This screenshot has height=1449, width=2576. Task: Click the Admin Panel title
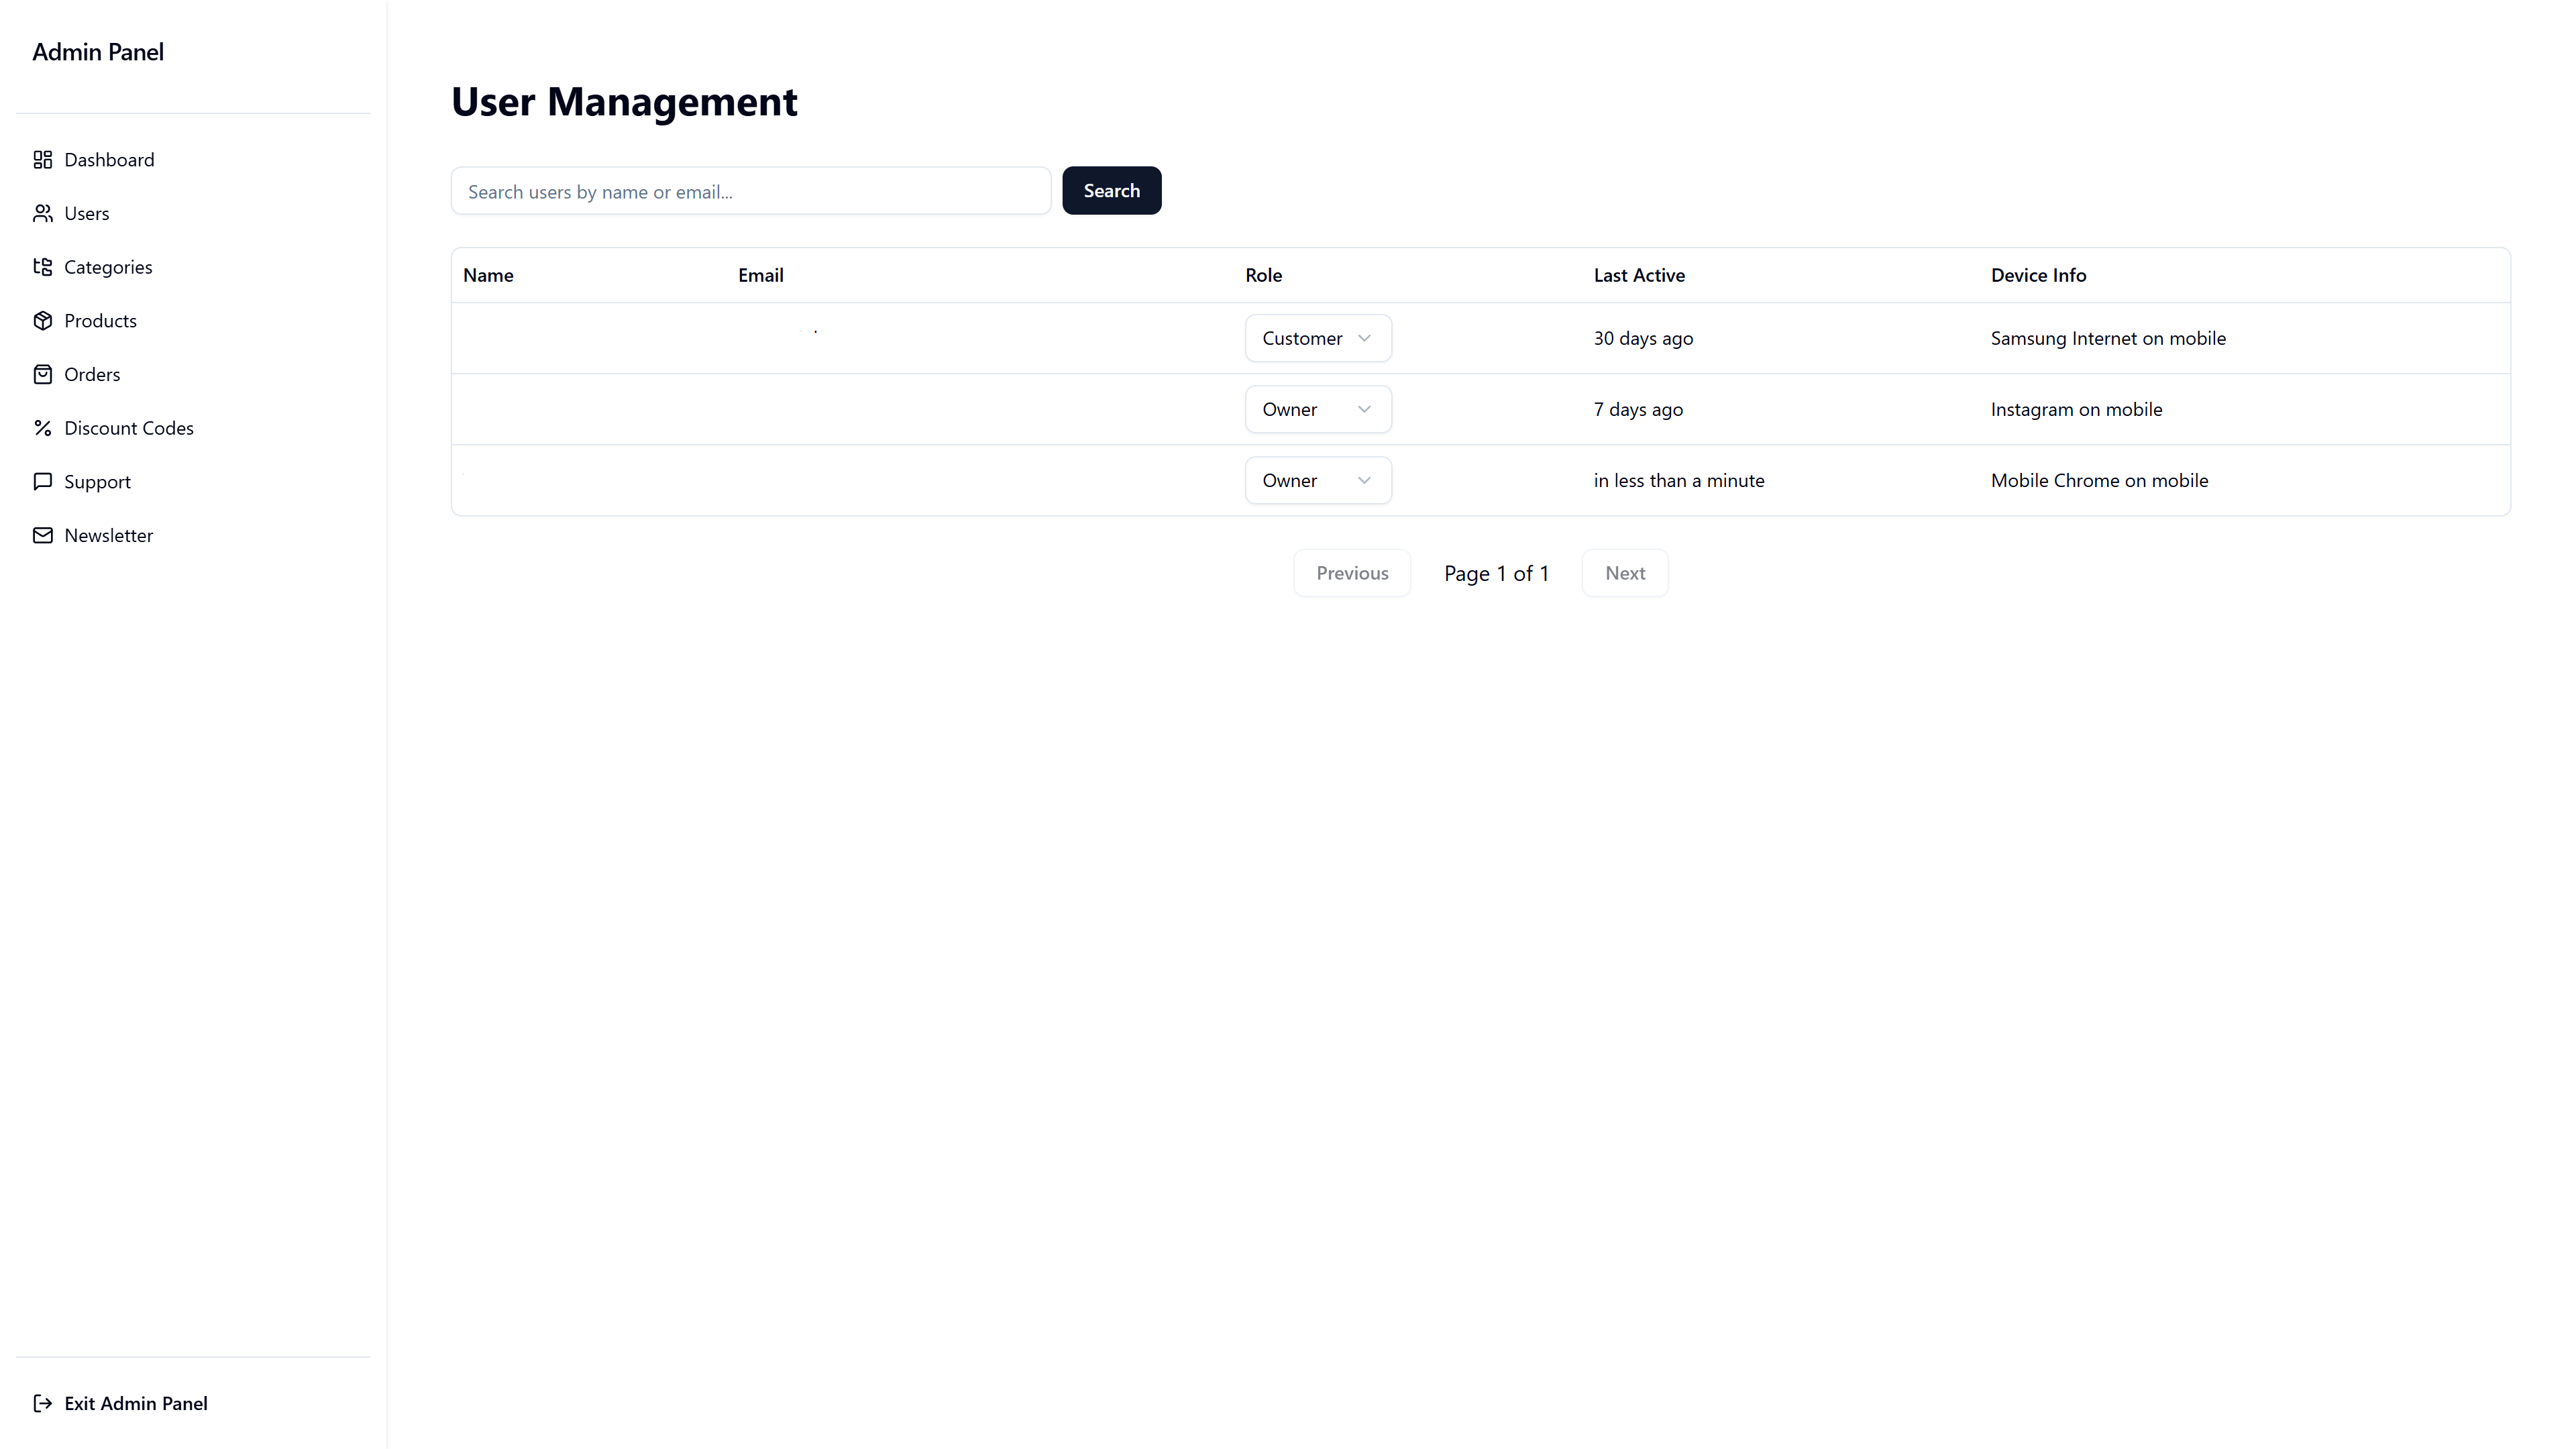tap(98, 52)
